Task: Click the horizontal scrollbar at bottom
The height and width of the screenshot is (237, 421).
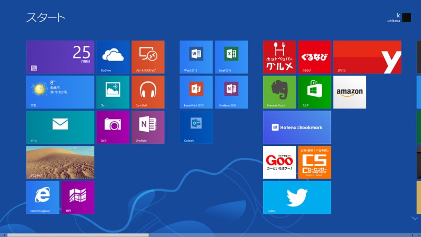Action: pyautogui.click(x=78, y=235)
